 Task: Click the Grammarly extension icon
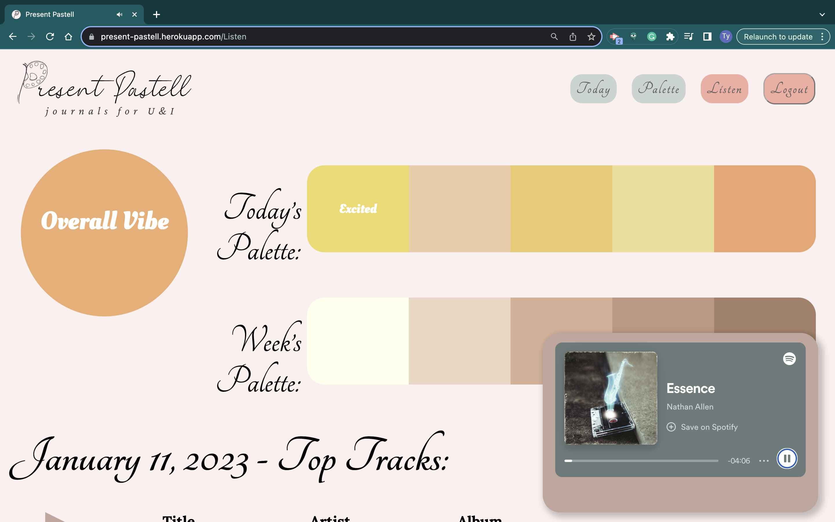651,36
